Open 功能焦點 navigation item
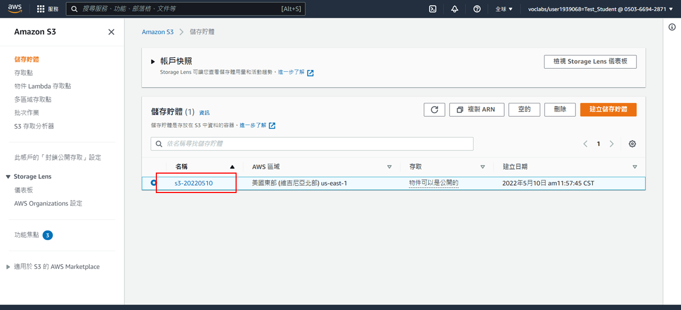 (x=27, y=235)
